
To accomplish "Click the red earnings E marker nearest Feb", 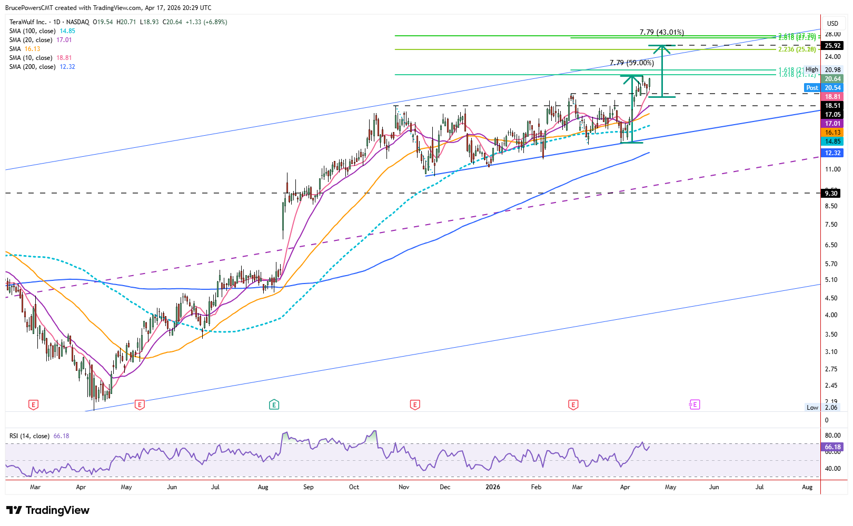I will (x=573, y=404).
